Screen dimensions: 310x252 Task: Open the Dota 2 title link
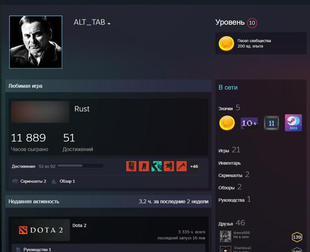click(79, 225)
